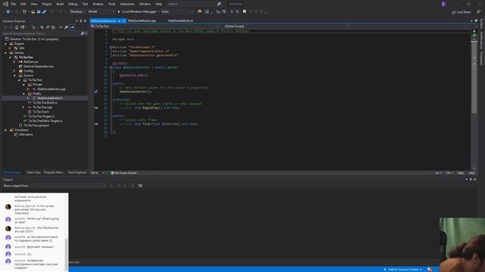Toggle word wrap icon in Output panel

pos(140,185)
